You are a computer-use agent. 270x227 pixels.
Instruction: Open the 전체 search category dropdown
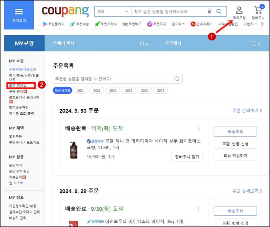tap(113, 12)
